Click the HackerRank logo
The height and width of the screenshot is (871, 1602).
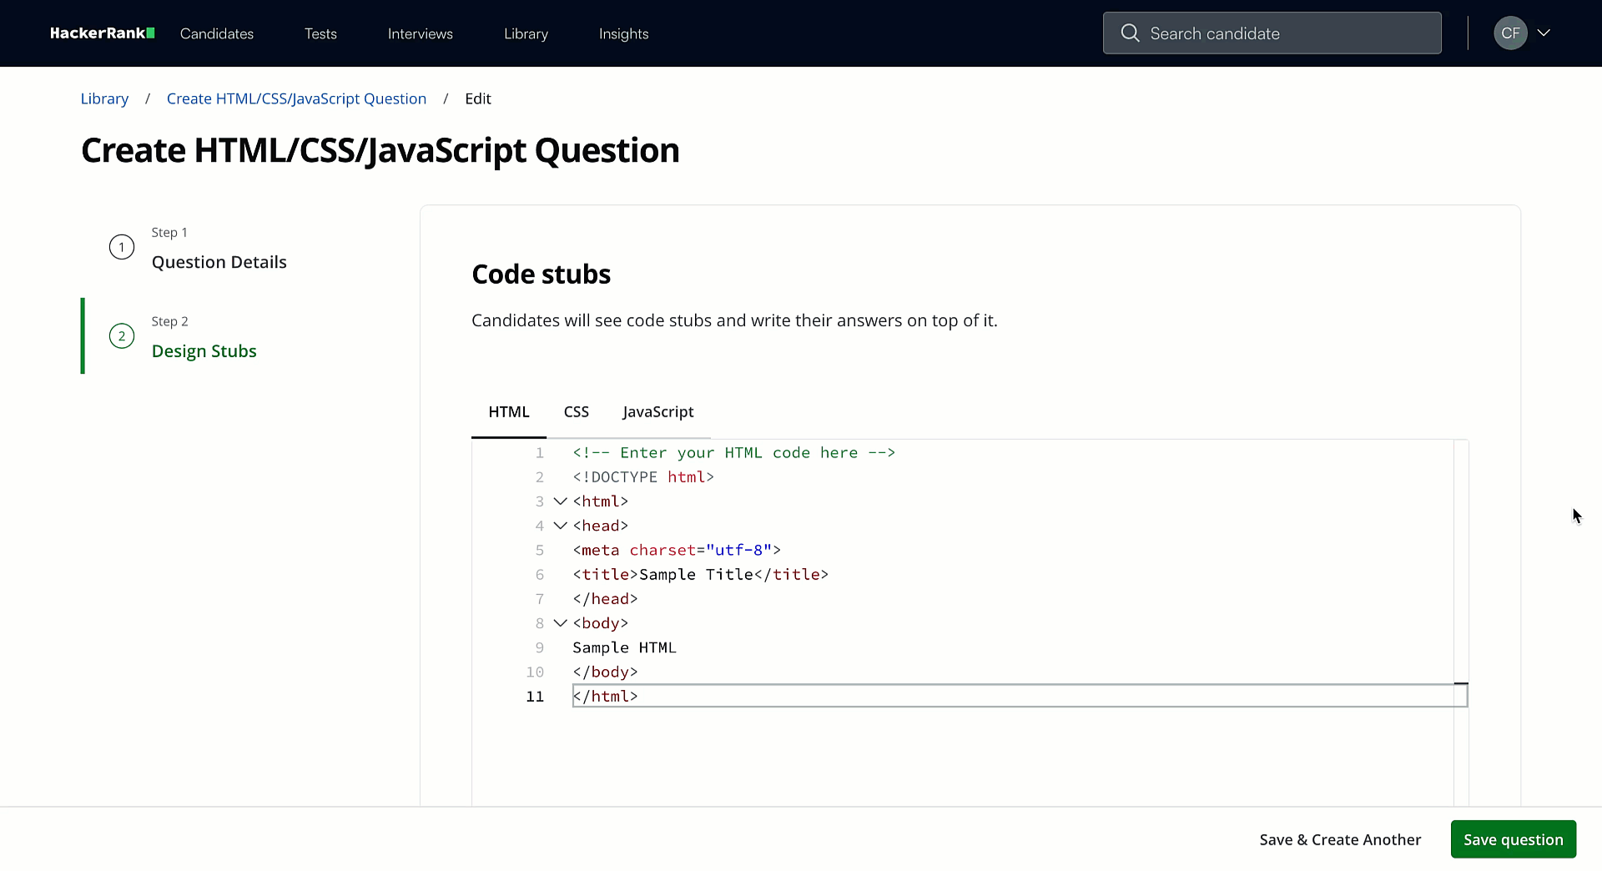(102, 33)
